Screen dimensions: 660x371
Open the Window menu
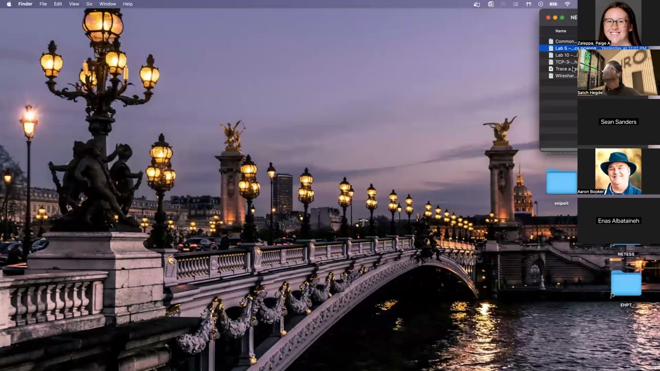[x=108, y=4]
